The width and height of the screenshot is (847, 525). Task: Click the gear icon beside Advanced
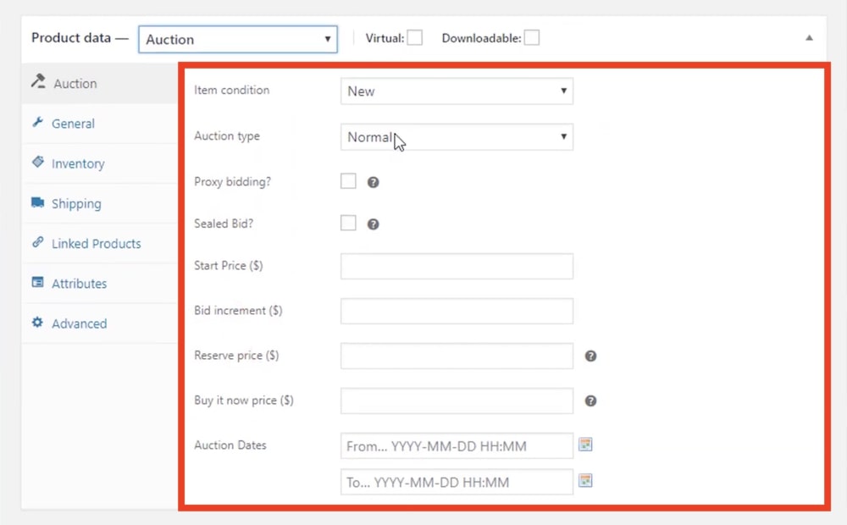[37, 323]
